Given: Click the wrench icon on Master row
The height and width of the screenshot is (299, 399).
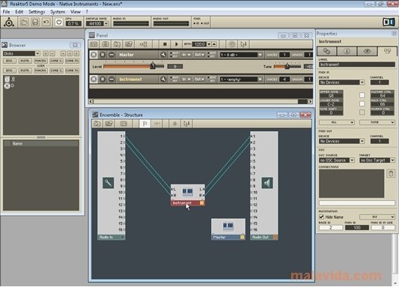Looking at the screenshot, I should pyautogui.click(x=163, y=55).
